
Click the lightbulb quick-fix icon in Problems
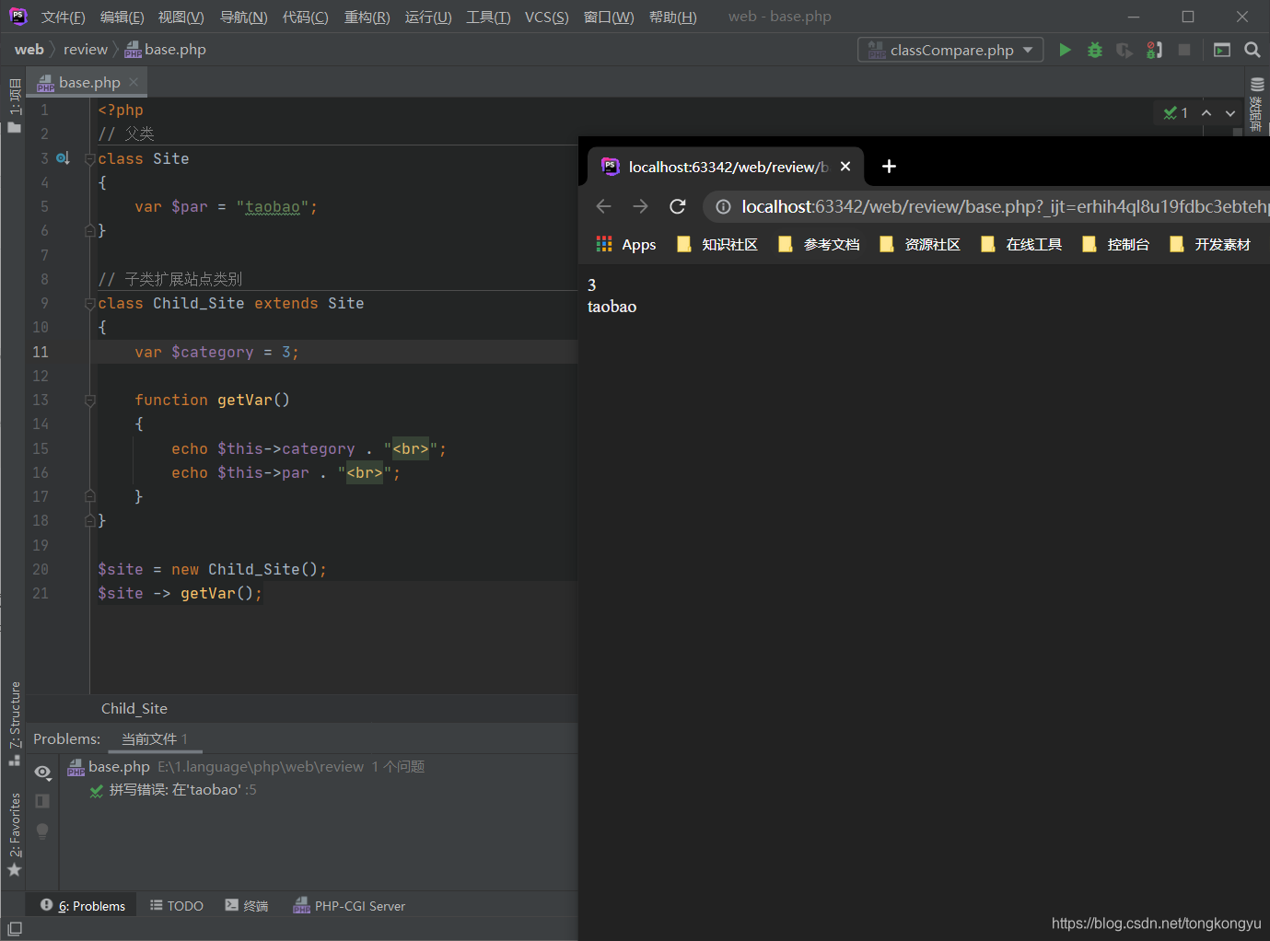pos(42,831)
